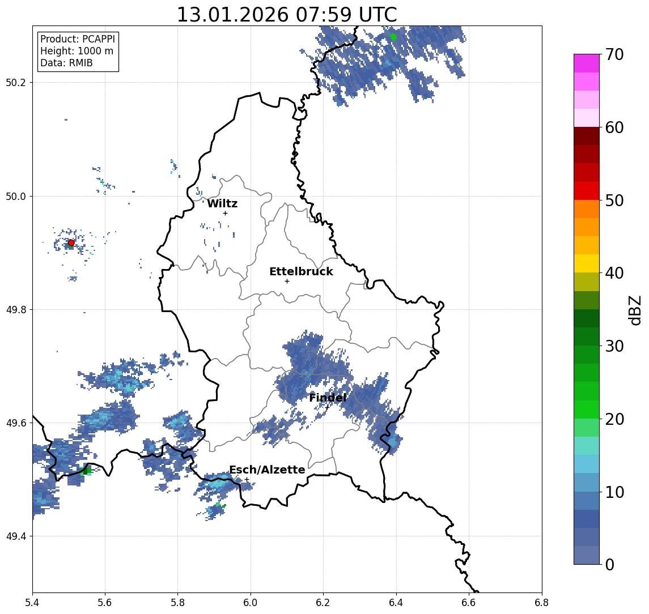Click the colorbar tick label 50
The height and width of the screenshot is (614, 649).
tap(614, 201)
